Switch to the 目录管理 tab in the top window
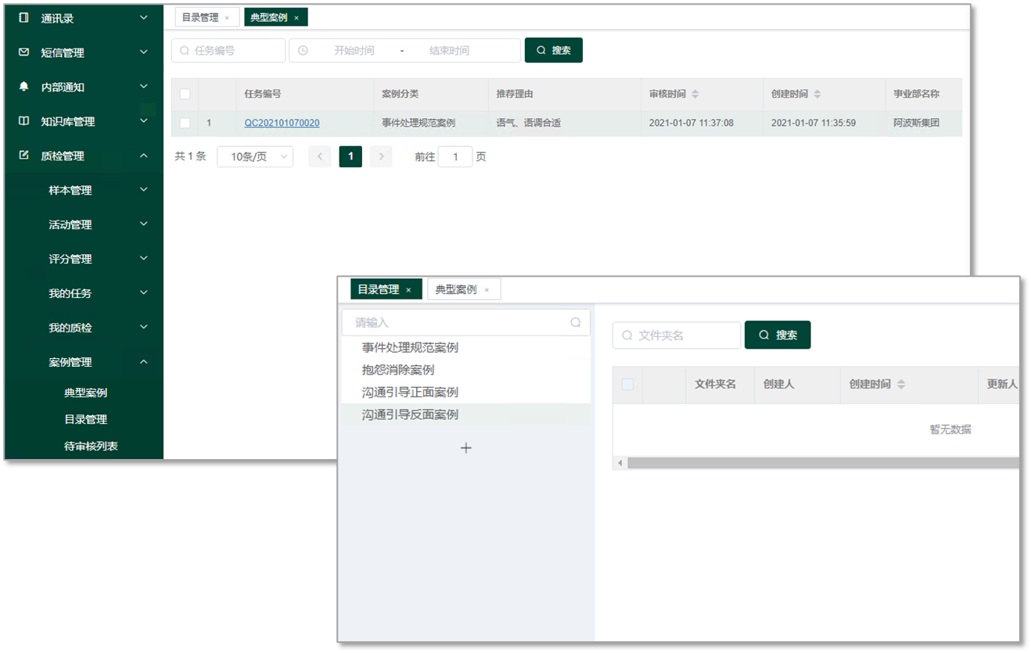The height and width of the screenshot is (653, 1031). pyautogui.click(x=201, y=17)
